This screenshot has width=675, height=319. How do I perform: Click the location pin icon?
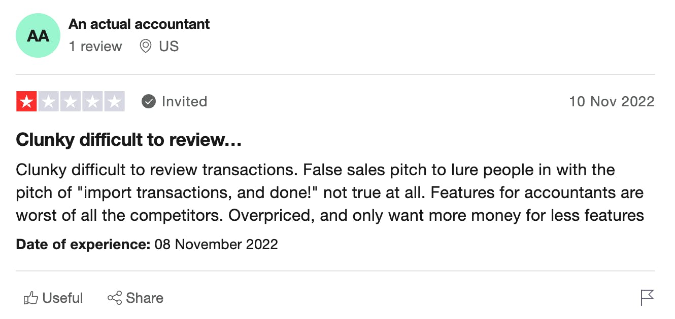point(146,47)
